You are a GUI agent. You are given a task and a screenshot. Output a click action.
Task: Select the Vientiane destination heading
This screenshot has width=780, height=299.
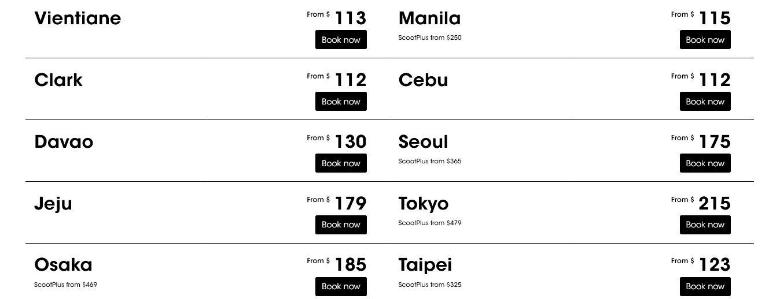78,18
